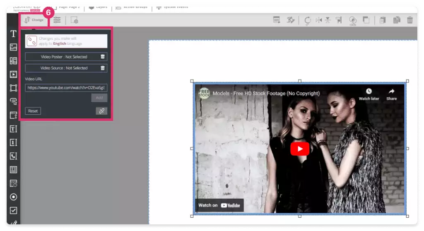Click the Video URL input field
This screenshot has width=424, height=231.
(66, 87)
